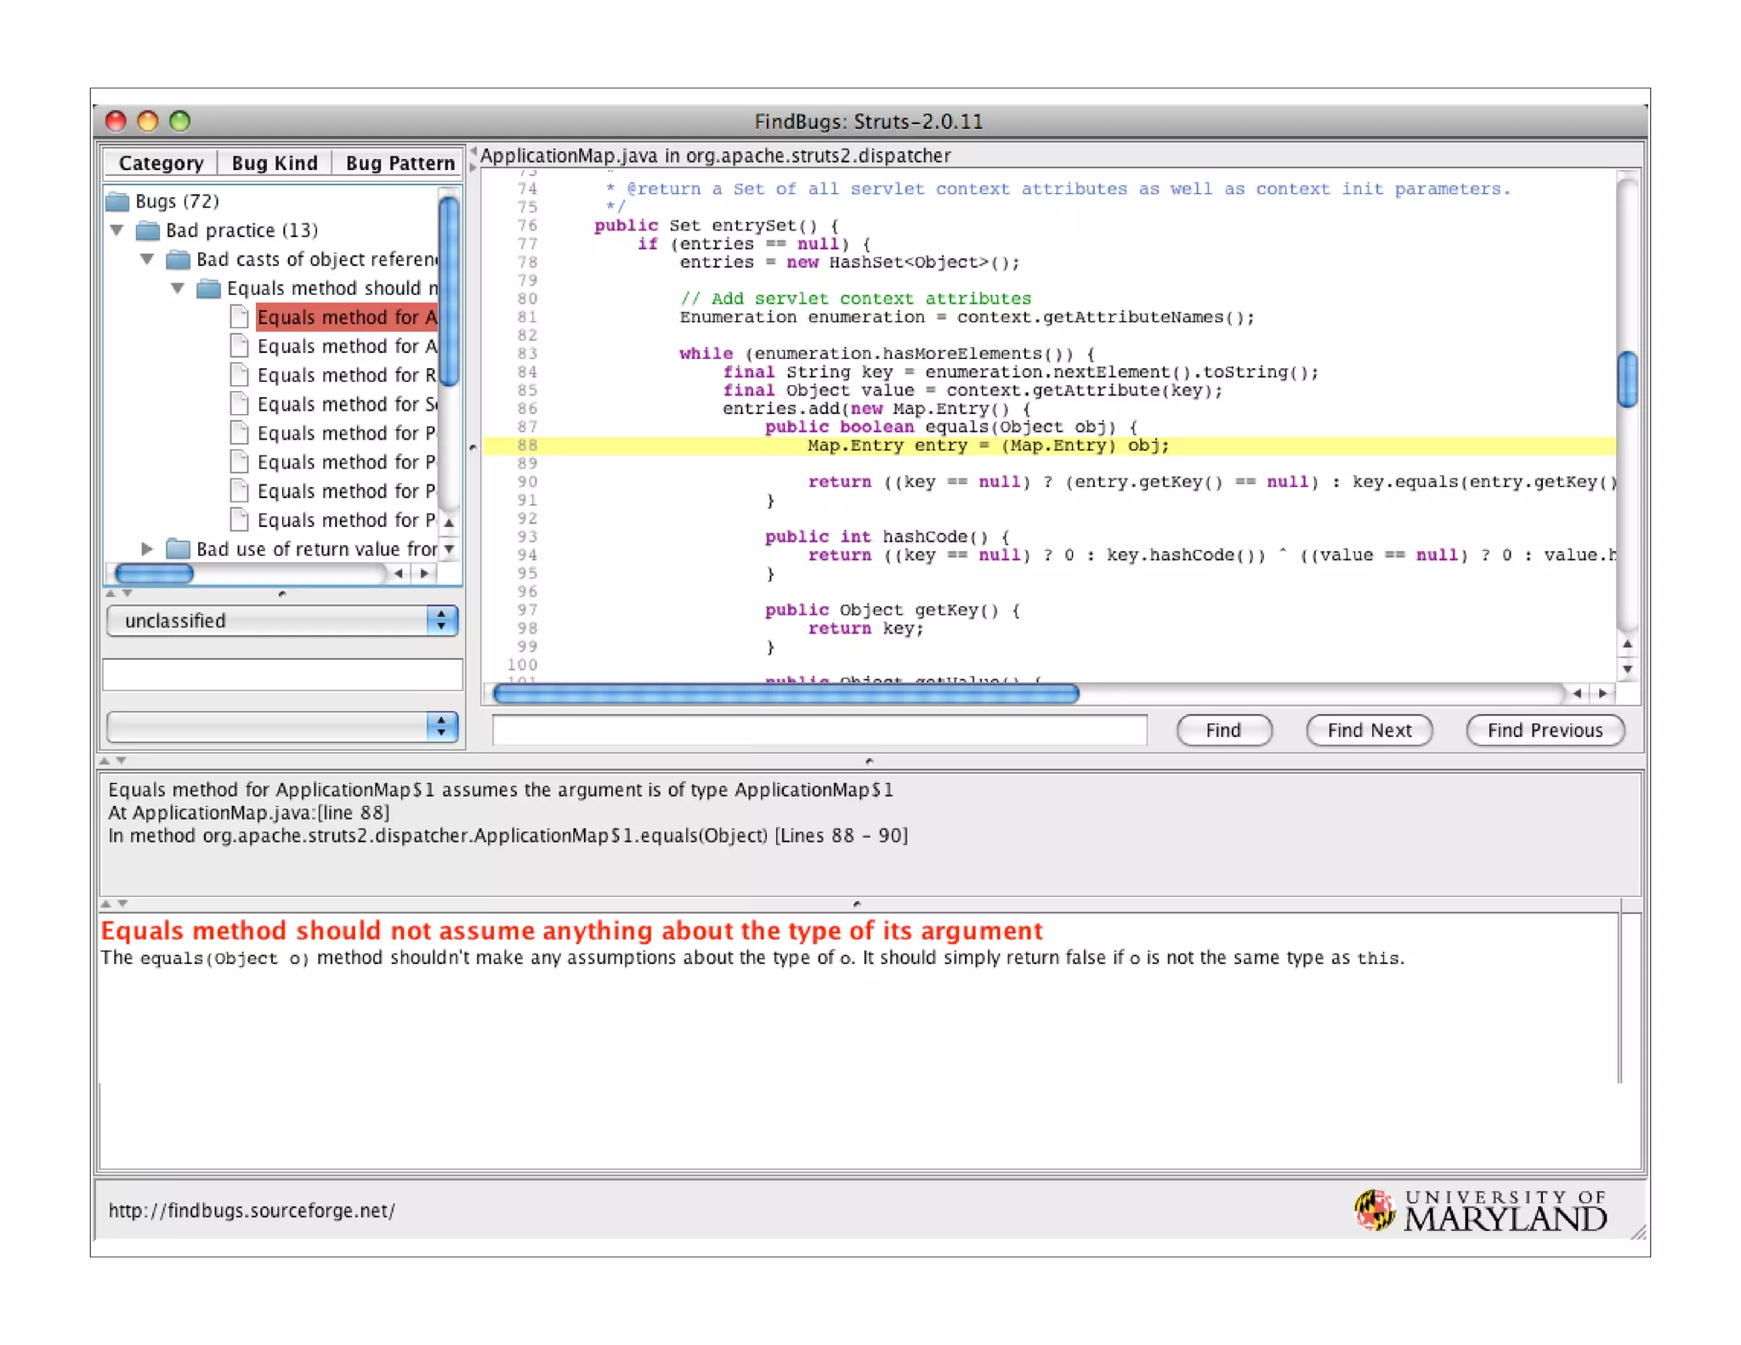Collapse the Equals method should not node
The width and height of the screenshot is (1741, 1345).
178,288
